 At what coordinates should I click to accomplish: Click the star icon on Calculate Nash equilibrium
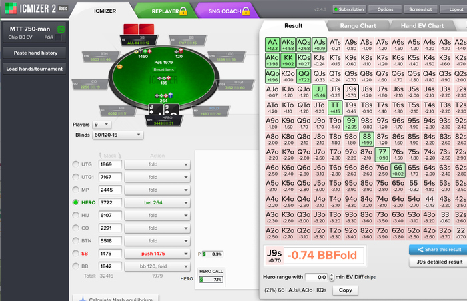(x=83, y=298)
